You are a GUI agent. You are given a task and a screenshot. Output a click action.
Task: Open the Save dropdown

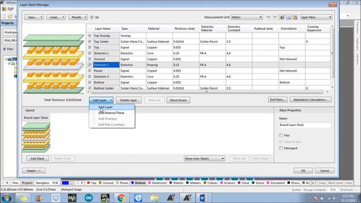34,17
